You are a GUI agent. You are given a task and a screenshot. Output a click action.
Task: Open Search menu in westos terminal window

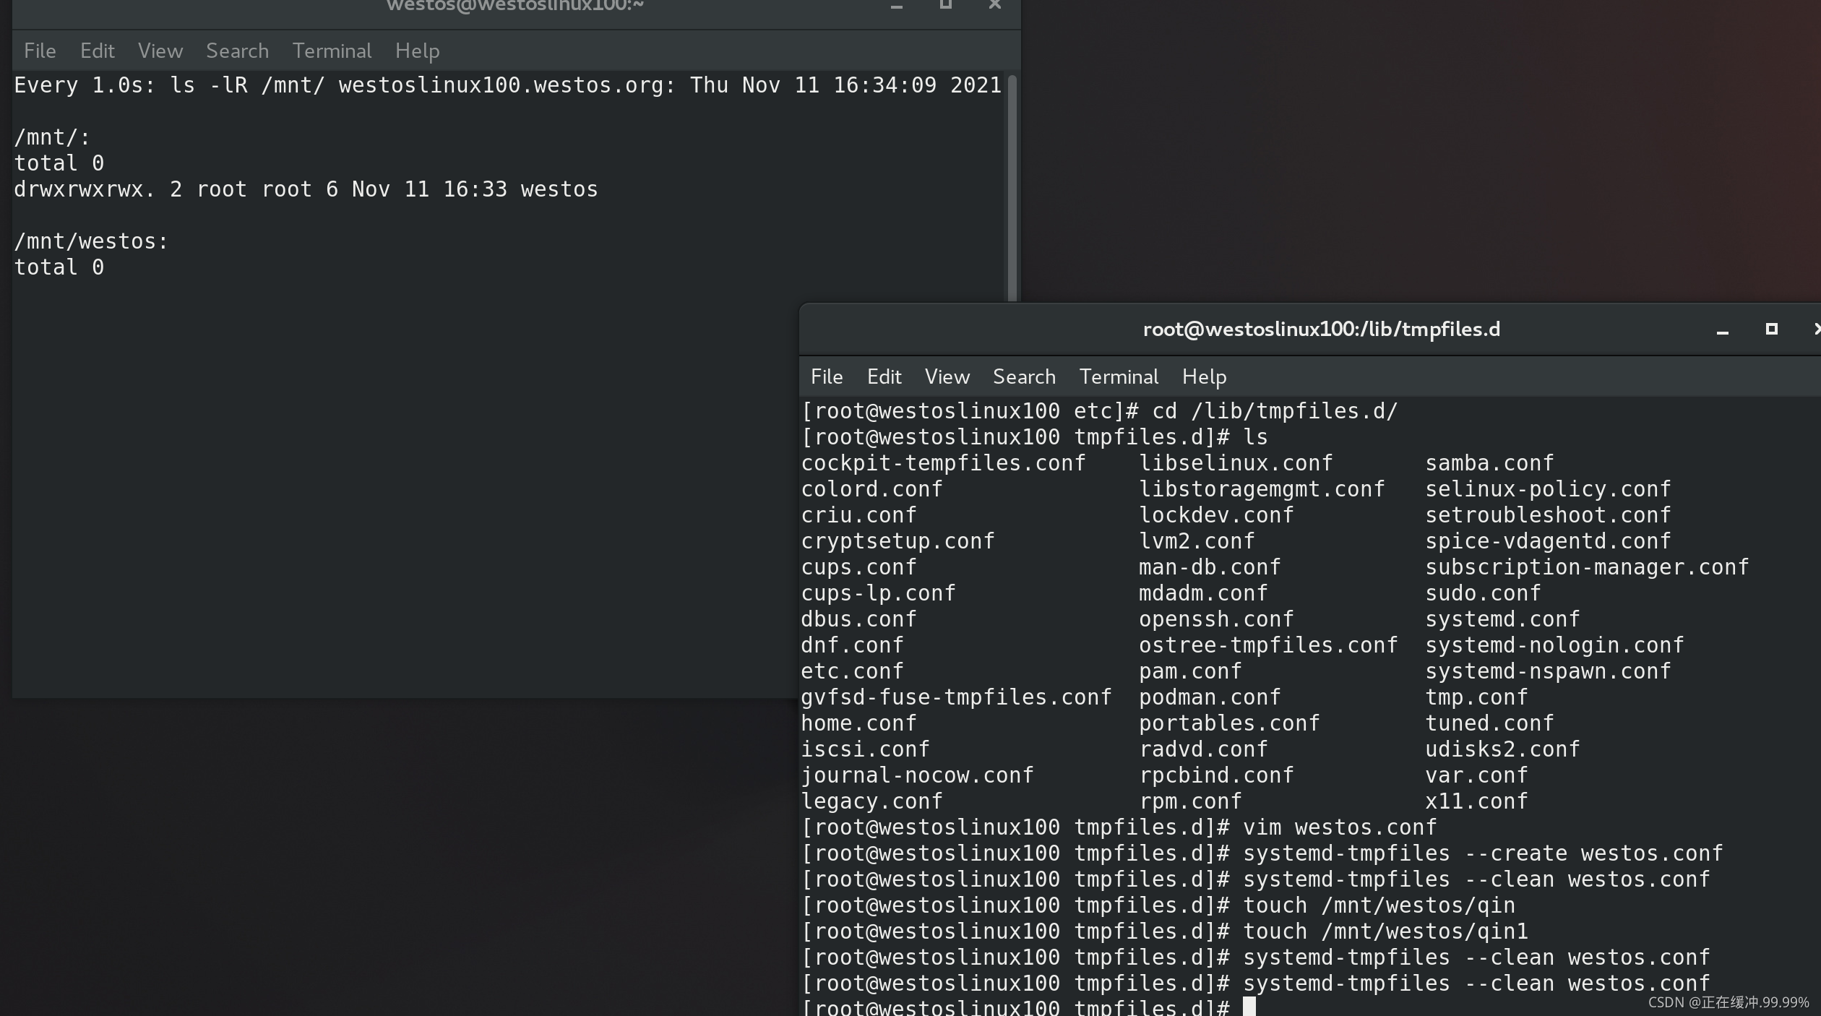237,51
